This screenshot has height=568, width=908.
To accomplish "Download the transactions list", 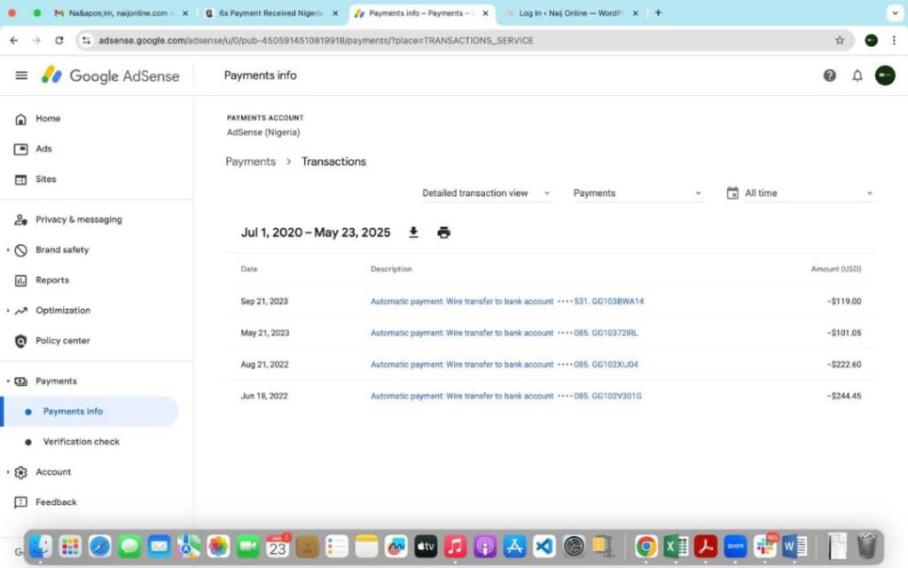I will coord(413,233).
